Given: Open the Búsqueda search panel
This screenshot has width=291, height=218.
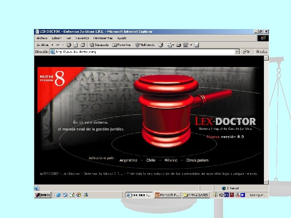Looking at the screenshot, I should 99,45.
